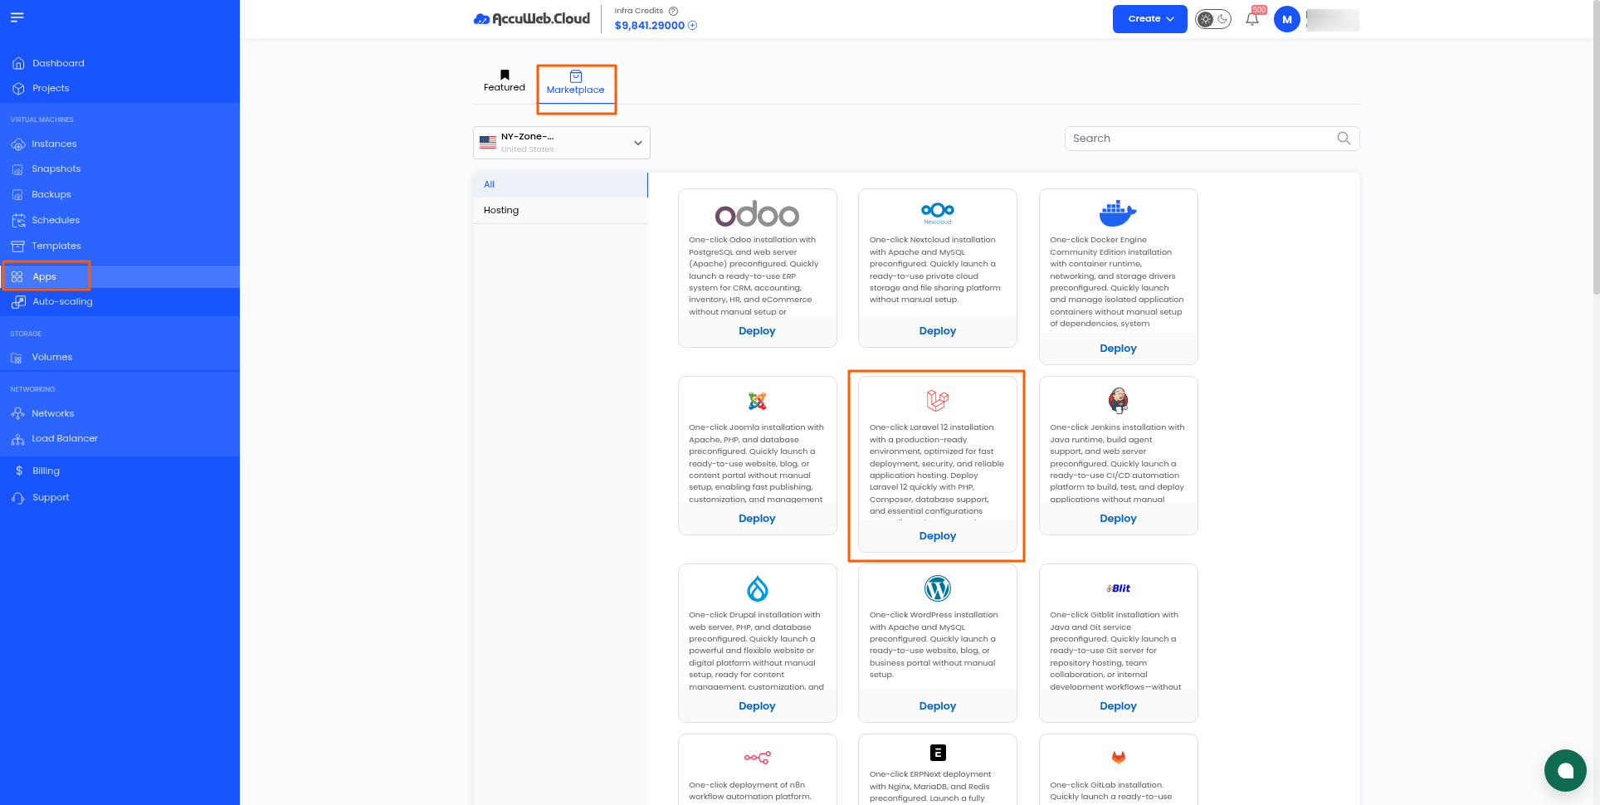1600x805 pixels.
Task: Click the Nextcloud logo
Action: click(938, 213)
